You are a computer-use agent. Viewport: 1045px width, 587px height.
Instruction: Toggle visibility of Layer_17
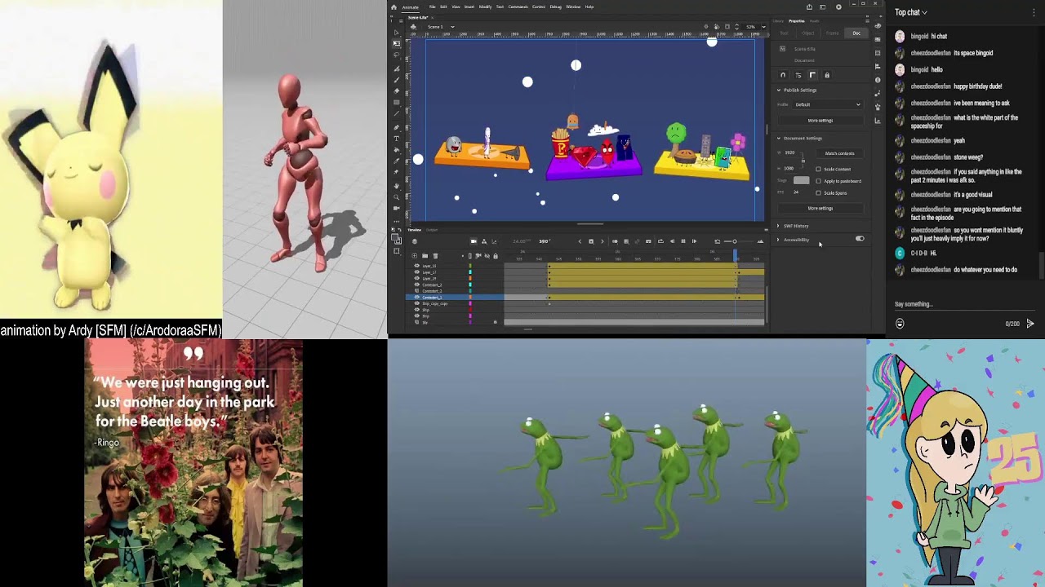tap(417, 272)
